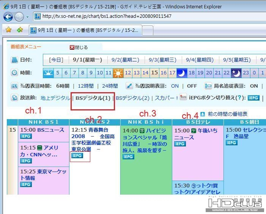Open the iEPG help question mark
266x214 pixels.
(x=239, y=98)
